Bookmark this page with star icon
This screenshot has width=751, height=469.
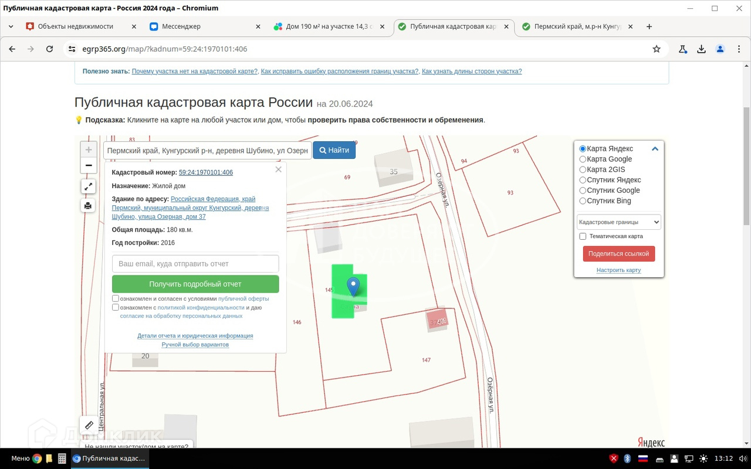pos(657,49)
